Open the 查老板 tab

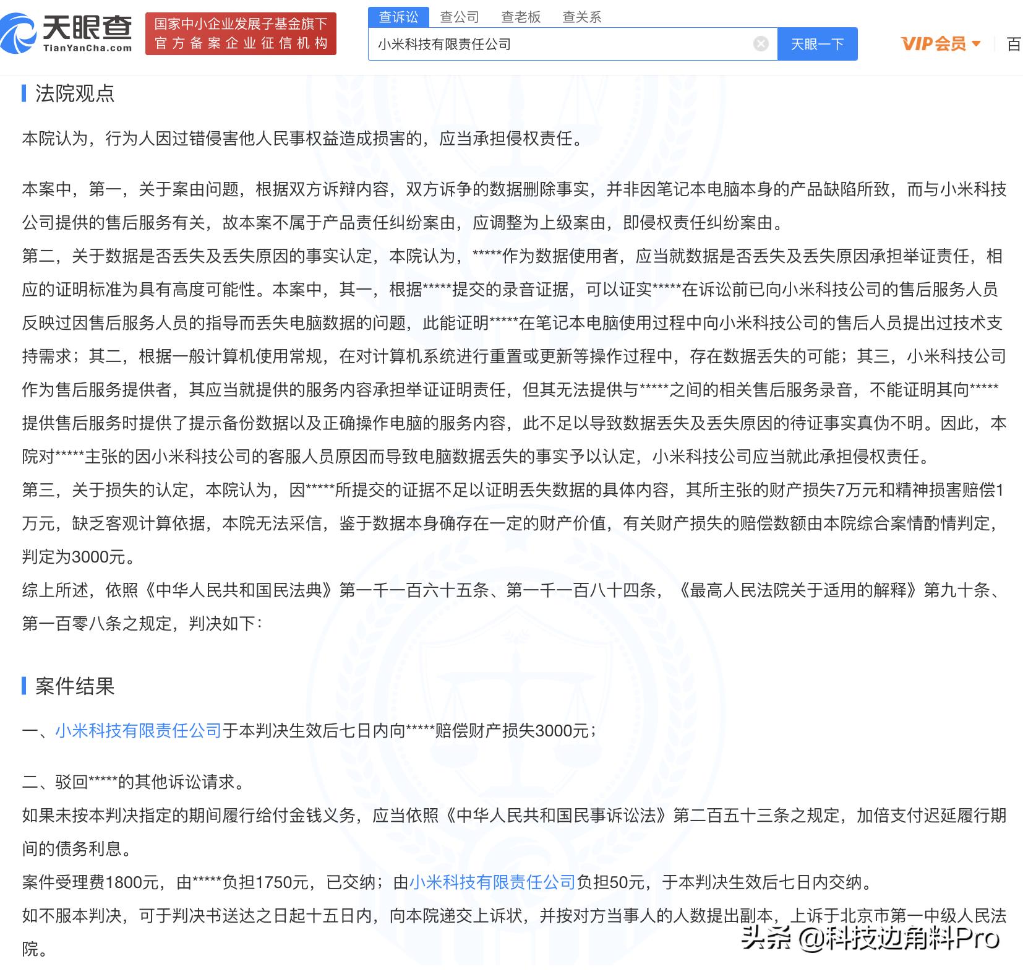click(521, 17)
